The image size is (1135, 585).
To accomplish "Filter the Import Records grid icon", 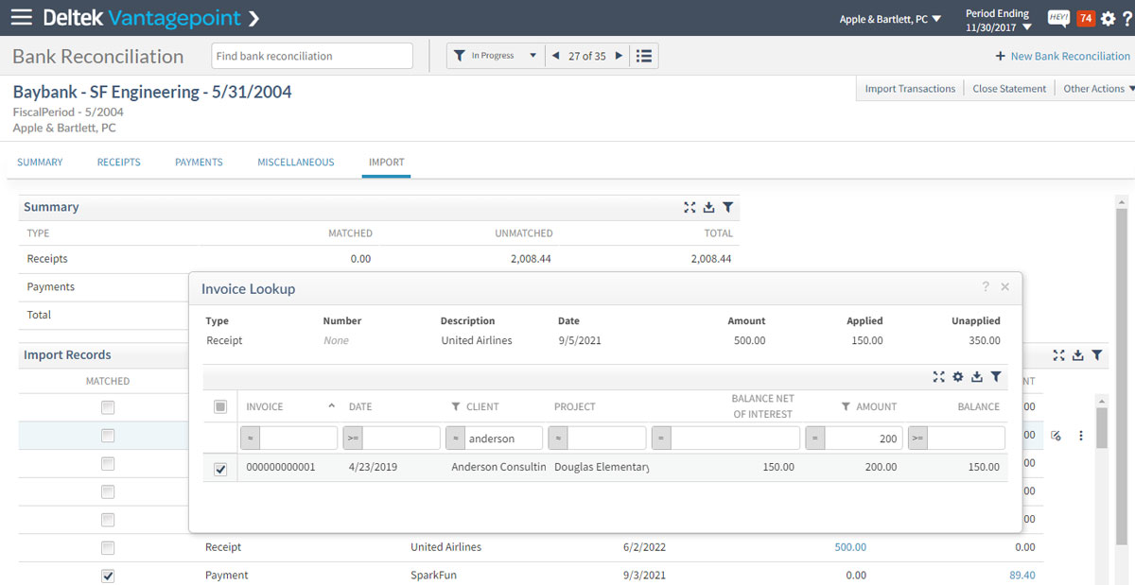I will pyautogui.click(x=1096, y=355).
